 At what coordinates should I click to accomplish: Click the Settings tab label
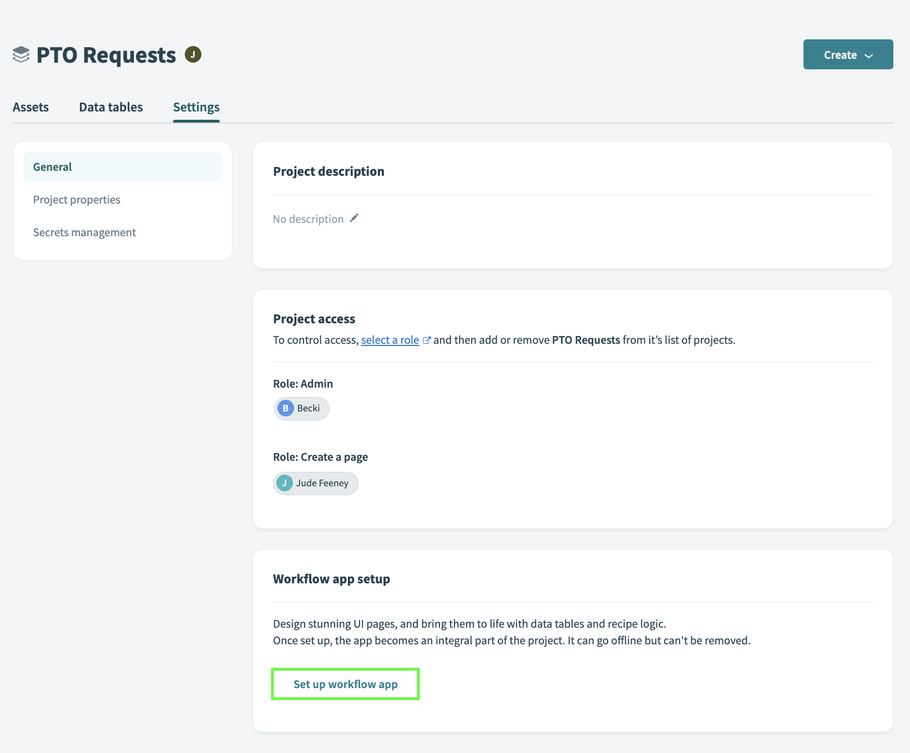tap(196, 106)
